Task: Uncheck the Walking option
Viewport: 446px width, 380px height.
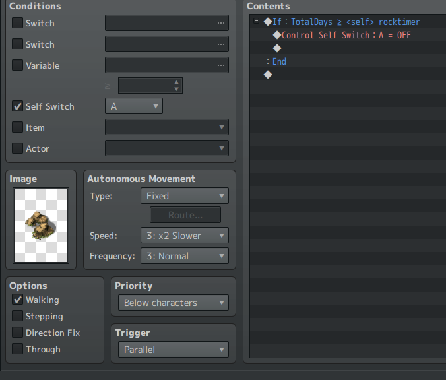Action: [17, 300]
